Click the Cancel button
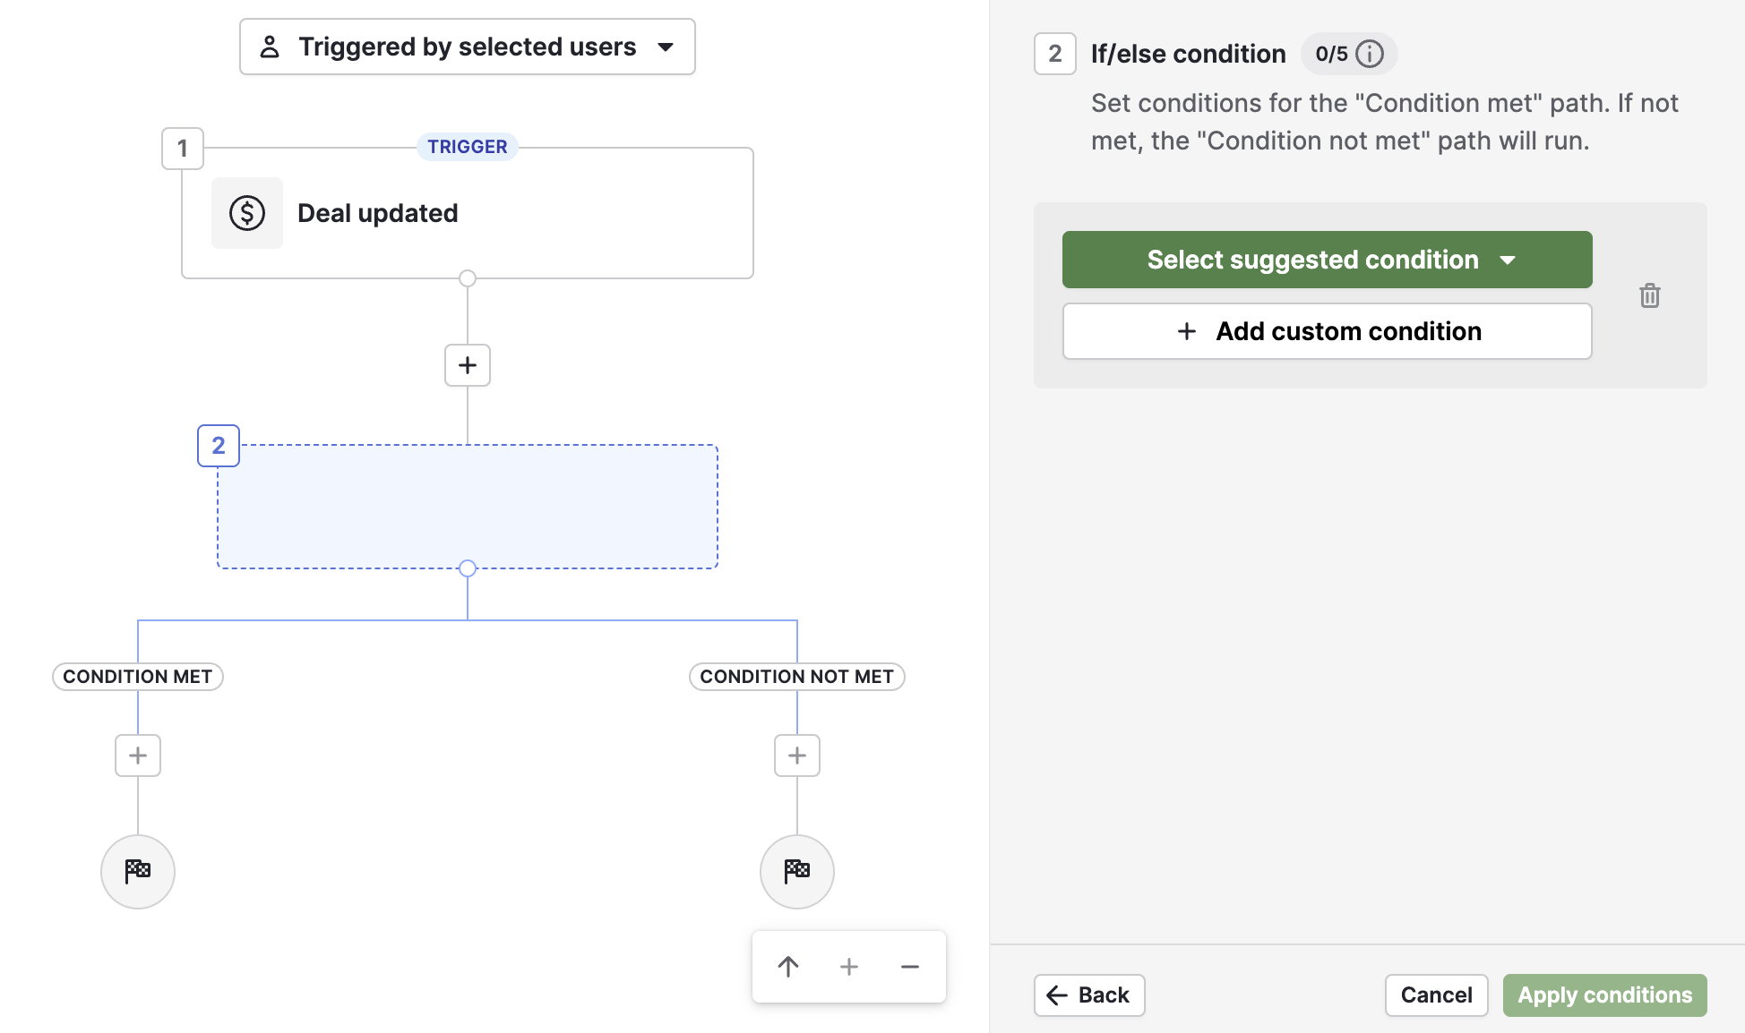The image size is (1745, 1033). [x=1436, y=995]
